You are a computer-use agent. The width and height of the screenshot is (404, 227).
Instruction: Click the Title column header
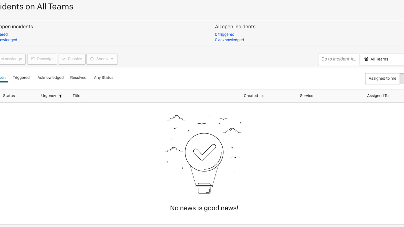click(76, 96)
